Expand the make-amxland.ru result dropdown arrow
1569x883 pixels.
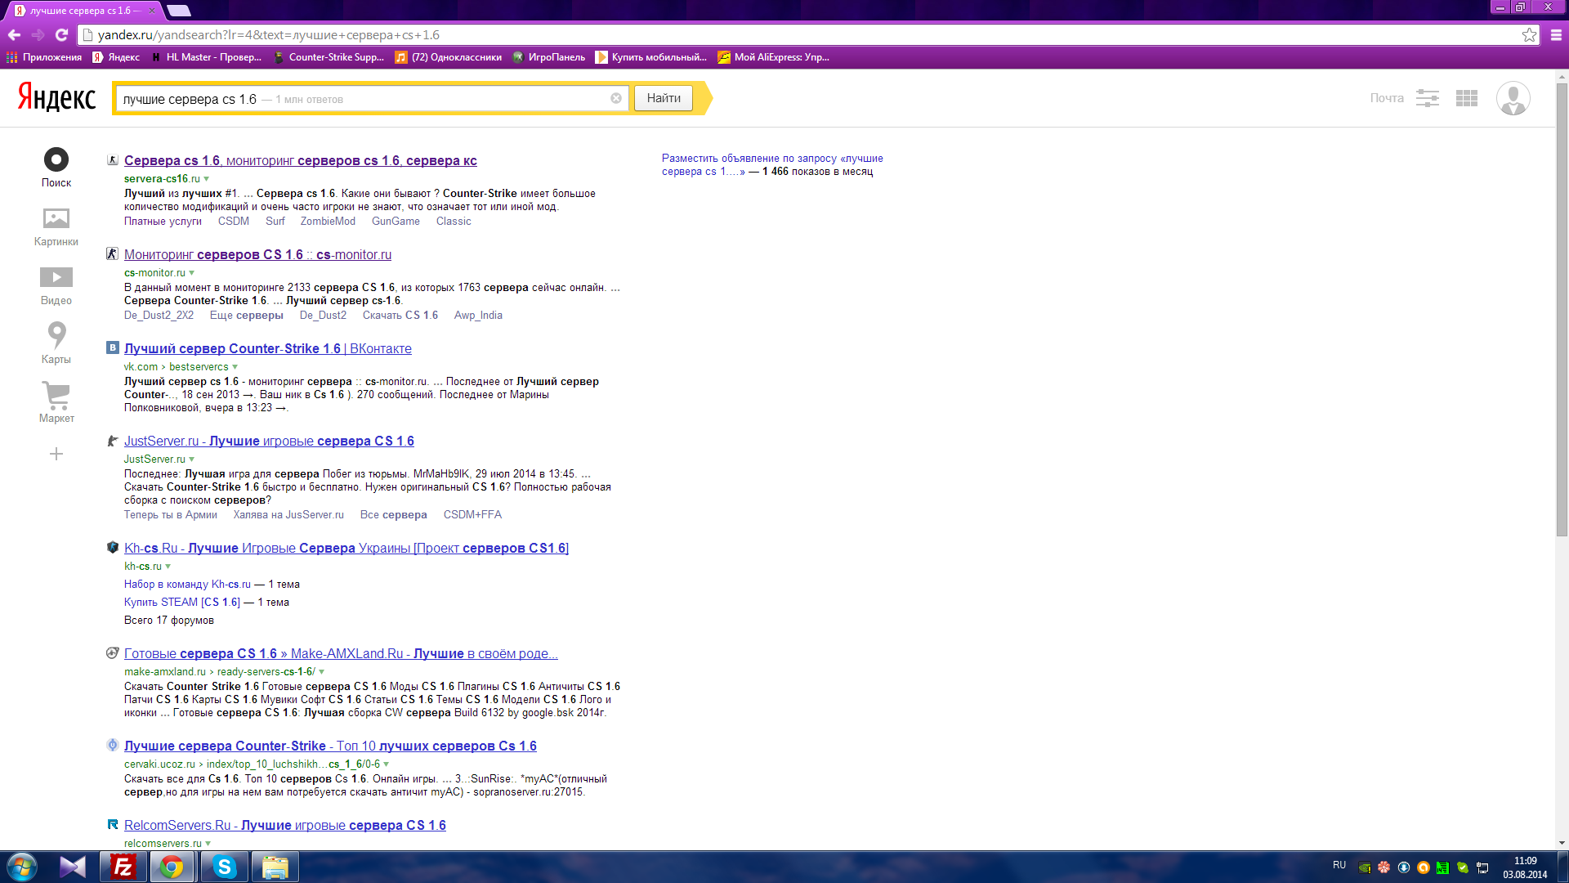pyautogui.click(x=322, y=672)
